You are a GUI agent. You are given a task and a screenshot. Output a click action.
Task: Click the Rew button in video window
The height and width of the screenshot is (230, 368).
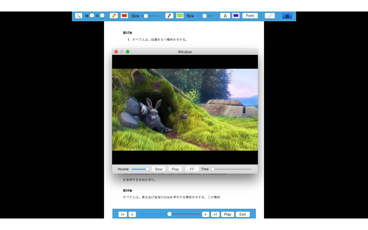(159, 169)
